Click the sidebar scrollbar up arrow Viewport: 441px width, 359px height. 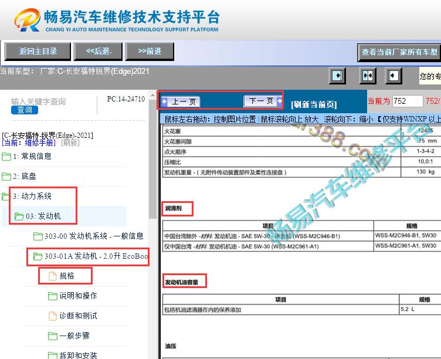(152, 96)
